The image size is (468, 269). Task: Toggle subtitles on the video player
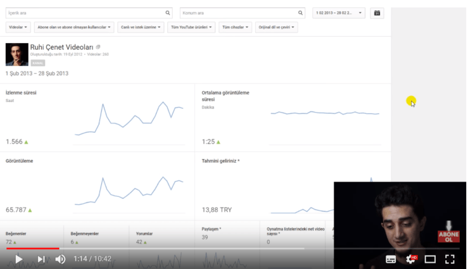tap(391, 259)
